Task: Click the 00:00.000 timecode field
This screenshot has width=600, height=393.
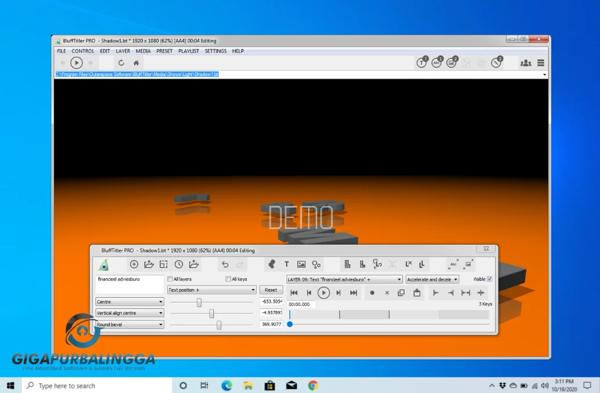Action: [301, 304]
